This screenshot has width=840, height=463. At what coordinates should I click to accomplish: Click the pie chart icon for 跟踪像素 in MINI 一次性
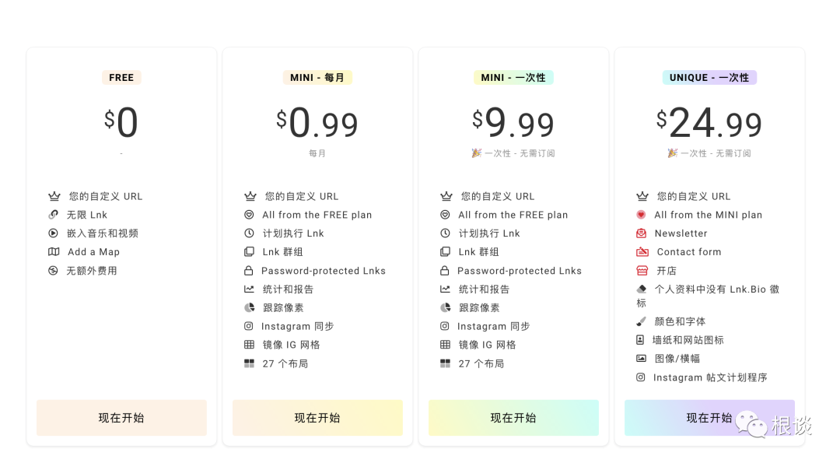click(x=445, y=308)
